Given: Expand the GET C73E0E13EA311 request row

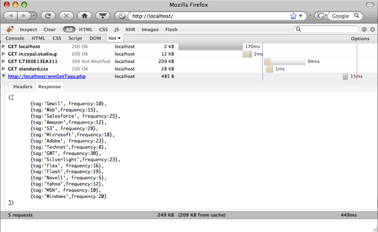Looking at the screenshot, I should click(4, 61).
